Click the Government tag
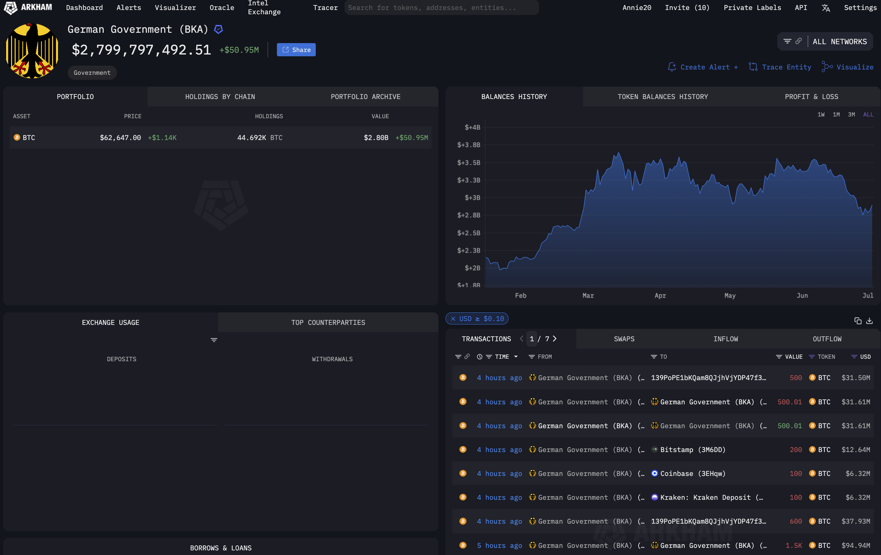 pos(92,73)
